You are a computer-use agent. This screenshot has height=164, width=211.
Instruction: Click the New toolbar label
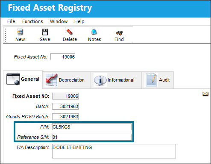[x=20, y=39]
